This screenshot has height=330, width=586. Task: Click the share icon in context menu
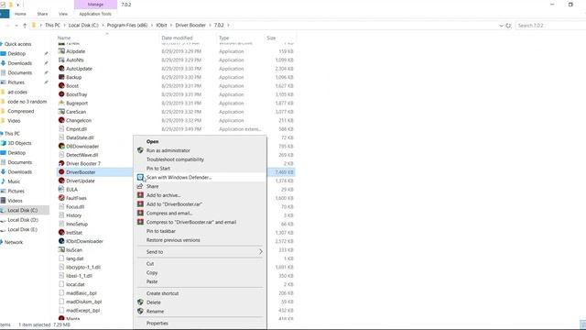tap(140, 186)
